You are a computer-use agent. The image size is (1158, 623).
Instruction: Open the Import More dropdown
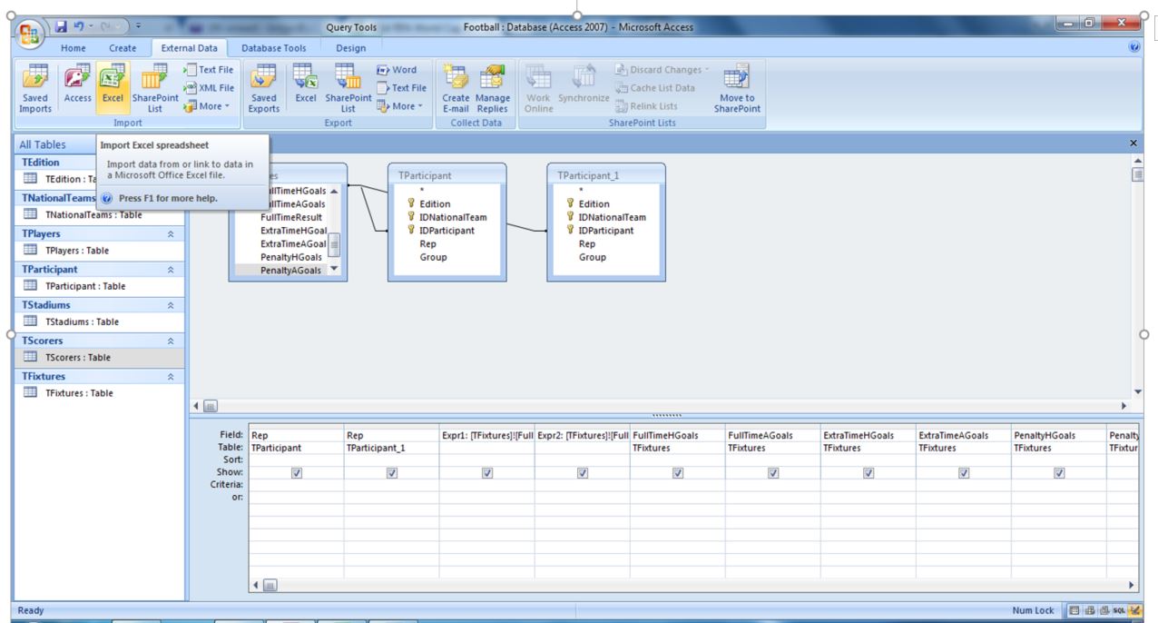pos(209,106)
